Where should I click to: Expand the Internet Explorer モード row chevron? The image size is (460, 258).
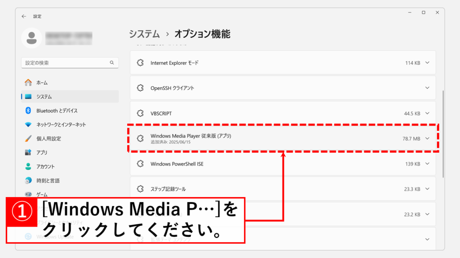click(x=428, y=63)
